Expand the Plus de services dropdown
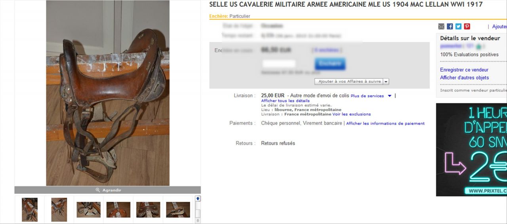The width and height of the screenshot is (507, 224). [x=389, y=96]
